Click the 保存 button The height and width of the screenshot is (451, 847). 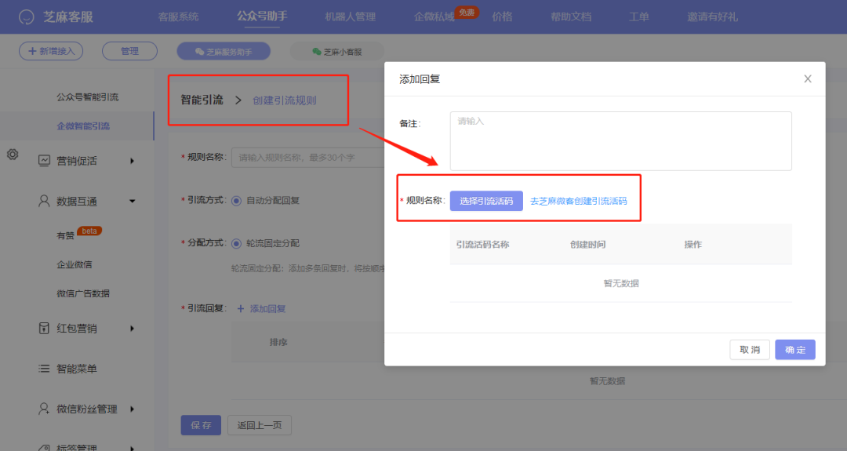point(201,425)
